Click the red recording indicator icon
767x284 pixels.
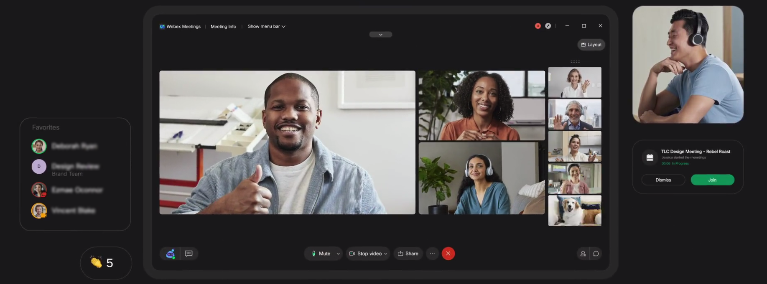pos(538,26)
